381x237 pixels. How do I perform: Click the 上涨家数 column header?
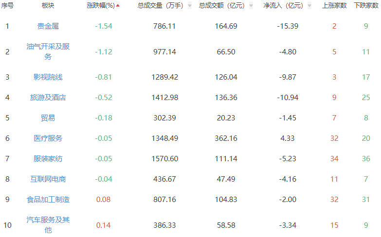(x=334, y=6)
